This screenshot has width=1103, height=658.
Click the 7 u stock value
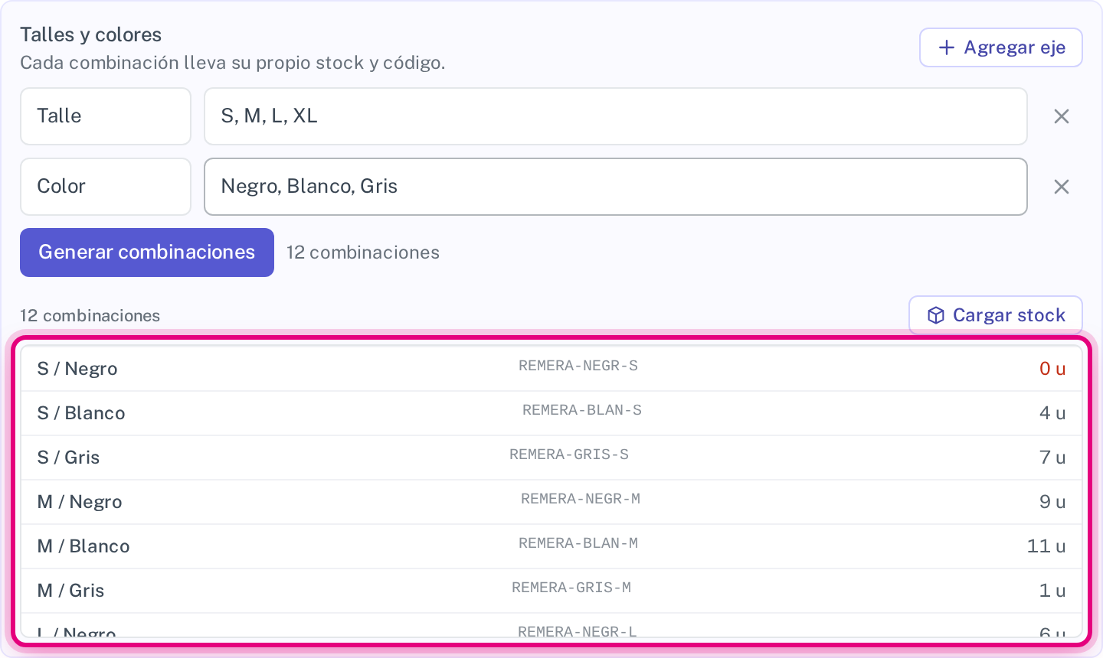(1052, 458)
